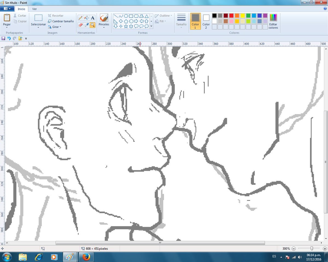Pick the yellow color swatch
The image size is (328, 262).
(243, 16)
